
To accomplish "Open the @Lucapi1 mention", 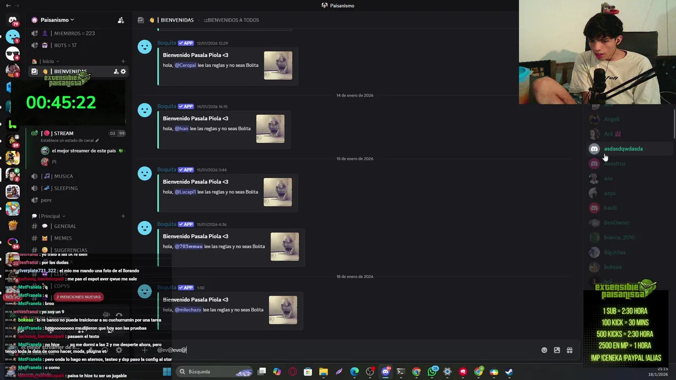I will tap(185, 192).
